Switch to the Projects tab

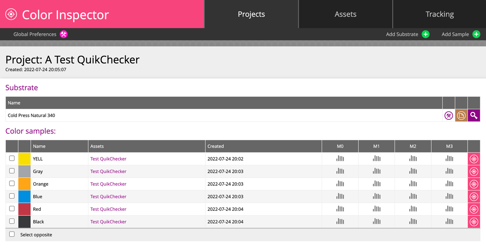tap(252, 14)
